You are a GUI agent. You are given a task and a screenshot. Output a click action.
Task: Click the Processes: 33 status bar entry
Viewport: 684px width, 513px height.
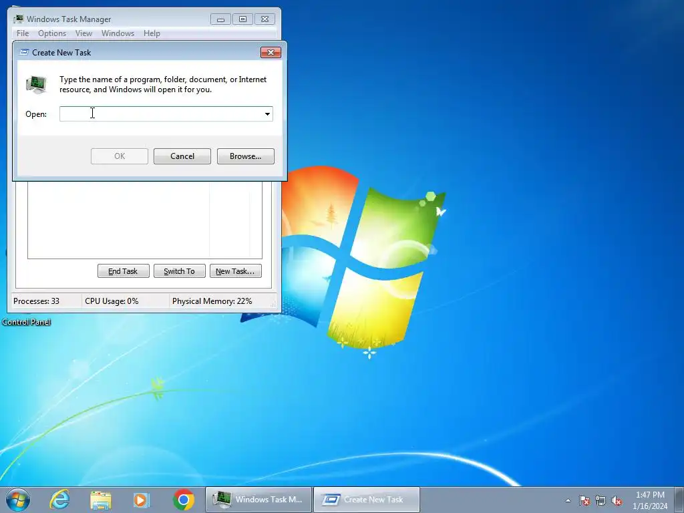tap(36, 301)
